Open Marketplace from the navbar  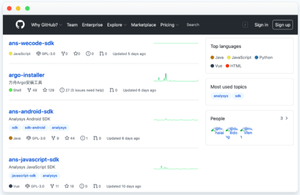coord(143,25)
